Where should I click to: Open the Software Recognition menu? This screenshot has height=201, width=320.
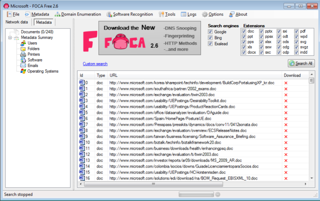[x=130, y=14]
